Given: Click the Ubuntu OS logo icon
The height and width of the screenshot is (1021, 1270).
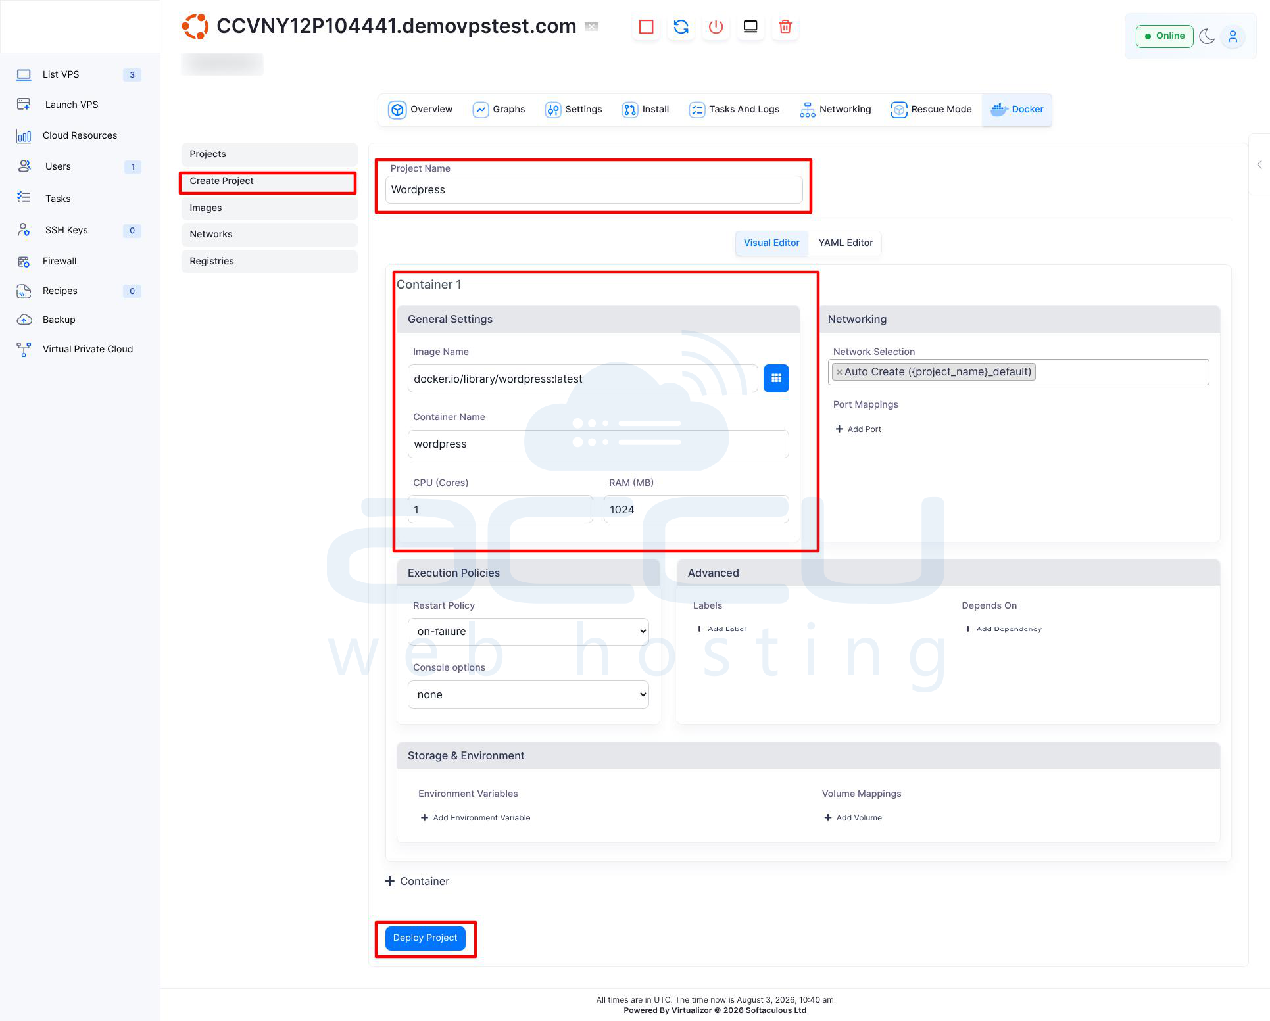Looking at the screenshot, I should (x=195, y=26).
